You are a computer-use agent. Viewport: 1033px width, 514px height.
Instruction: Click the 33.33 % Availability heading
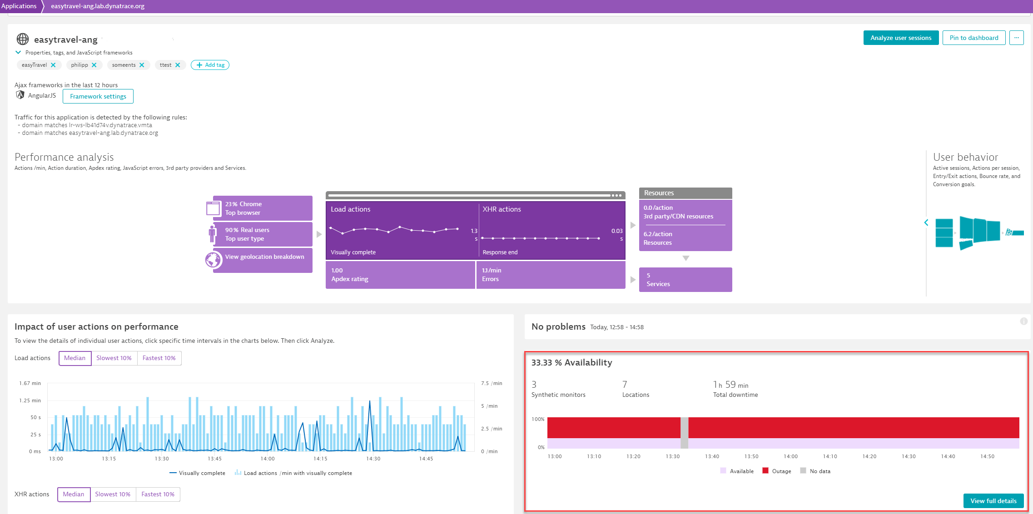(571, 362)
